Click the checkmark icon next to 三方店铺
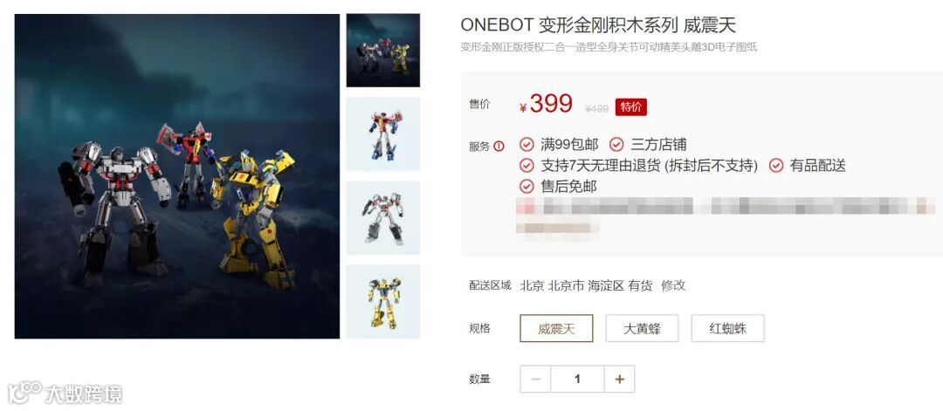Image resolution: width=943 pixels, height=411 pixels. (x=616, y=144)
